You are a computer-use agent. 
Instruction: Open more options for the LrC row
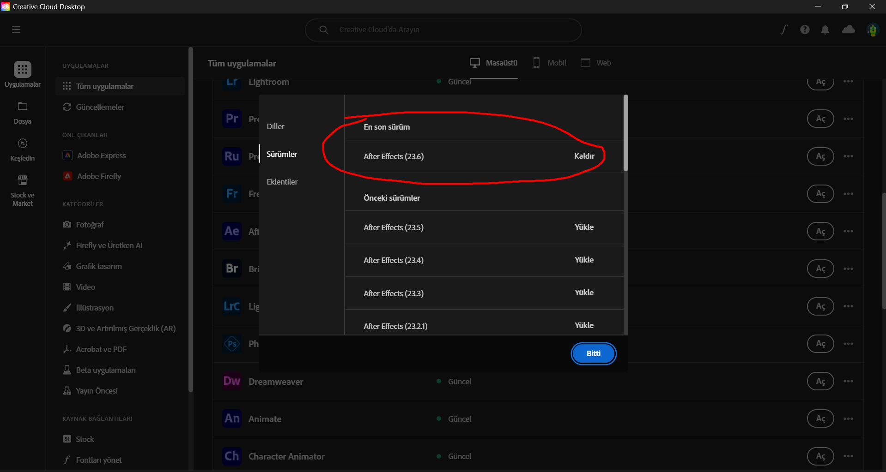click(848, 306)
